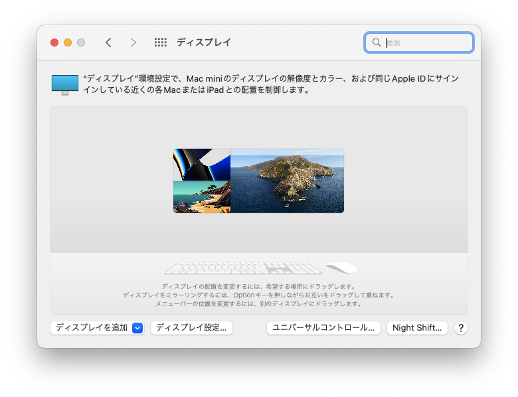Select the pixel-art beach display thumbnail
This screenshot has height=397, width=518.
(202, 197)
